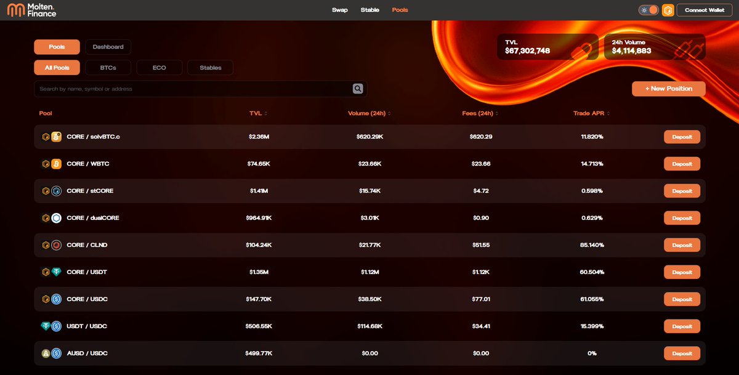Click the CORE / dualCORE token pair icons
The width and height of the screenshot is (739, 375).
coord(51,218)
